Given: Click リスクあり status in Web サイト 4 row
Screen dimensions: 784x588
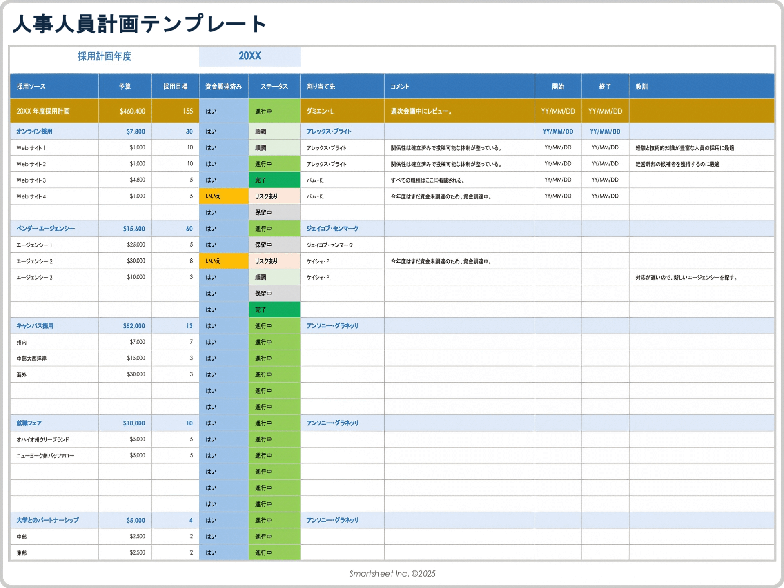Looking at the screenshot, I should [274, 196].
